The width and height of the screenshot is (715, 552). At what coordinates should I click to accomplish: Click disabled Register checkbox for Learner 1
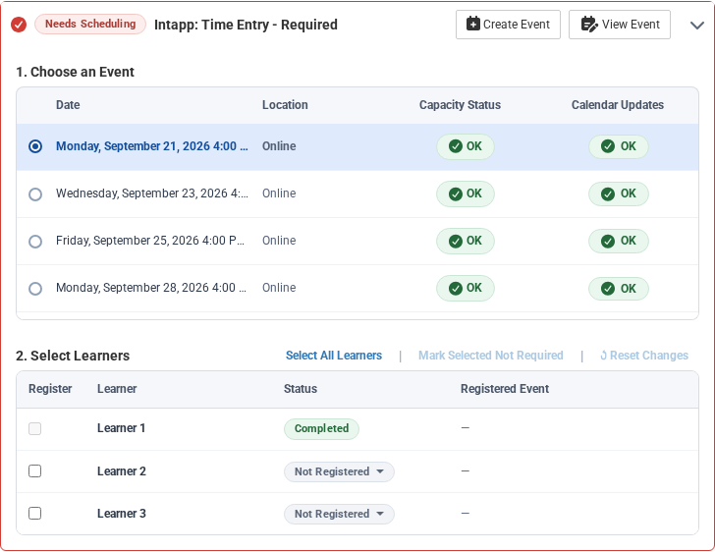tap(34, 428)
